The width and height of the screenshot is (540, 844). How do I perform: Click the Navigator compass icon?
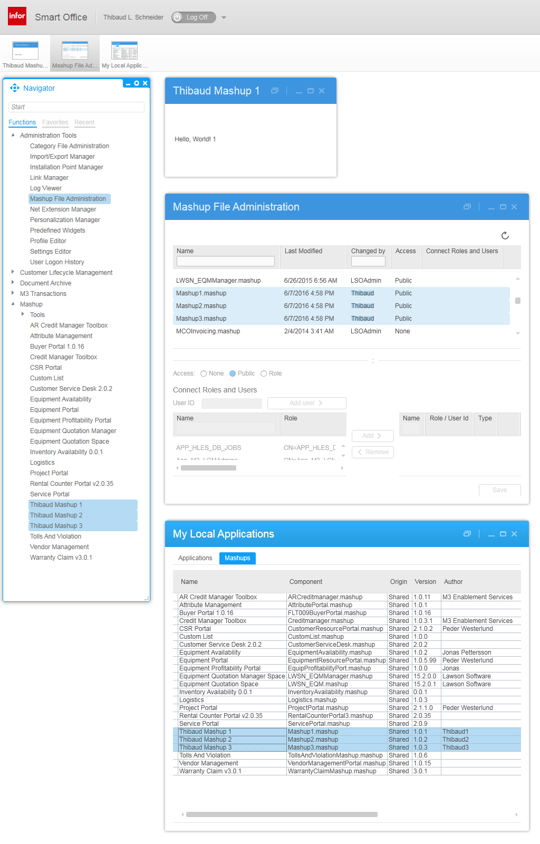click(x=15, y=88)
